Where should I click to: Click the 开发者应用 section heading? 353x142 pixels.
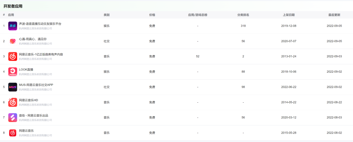[x=13, y=6]
